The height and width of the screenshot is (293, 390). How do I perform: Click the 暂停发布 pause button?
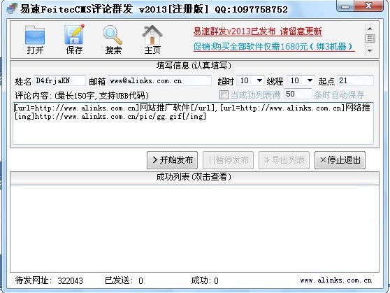point(228,160)
